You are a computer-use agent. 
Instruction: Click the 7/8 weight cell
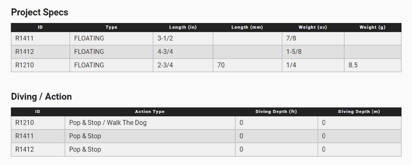point(291,39)
